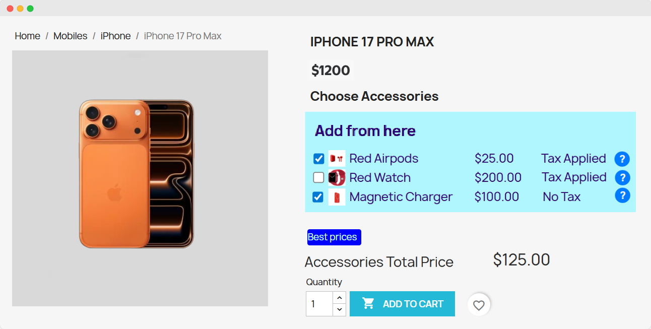Navigate to the iPhone breadcrumb link
The height and width of the screenshot is (329, 651).
[115, 36]
